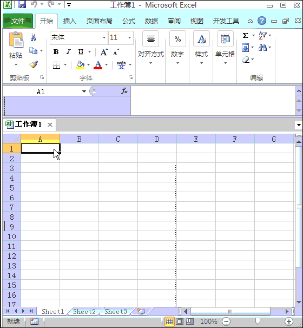Expand the fill color dropdown arrow
This screenshot has height=328, width=303.
coord(88,64)
